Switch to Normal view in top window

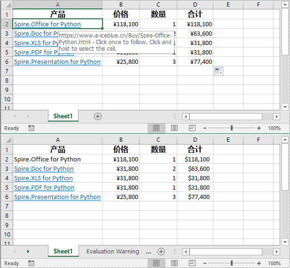pyautogui.click(x=157, y=128)
